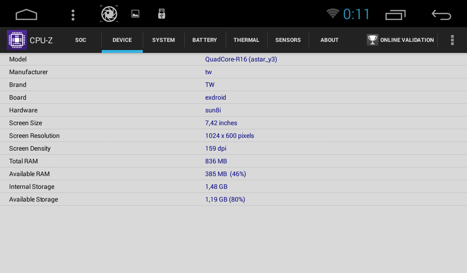Tap the sun8i hardware value
Image resolution: width=467 pixels, height=273 pixels.
pos(213,110)
